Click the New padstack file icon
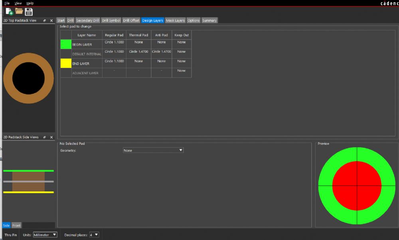Viewport: 399px width, 240px height. click(x=9, y=12)
